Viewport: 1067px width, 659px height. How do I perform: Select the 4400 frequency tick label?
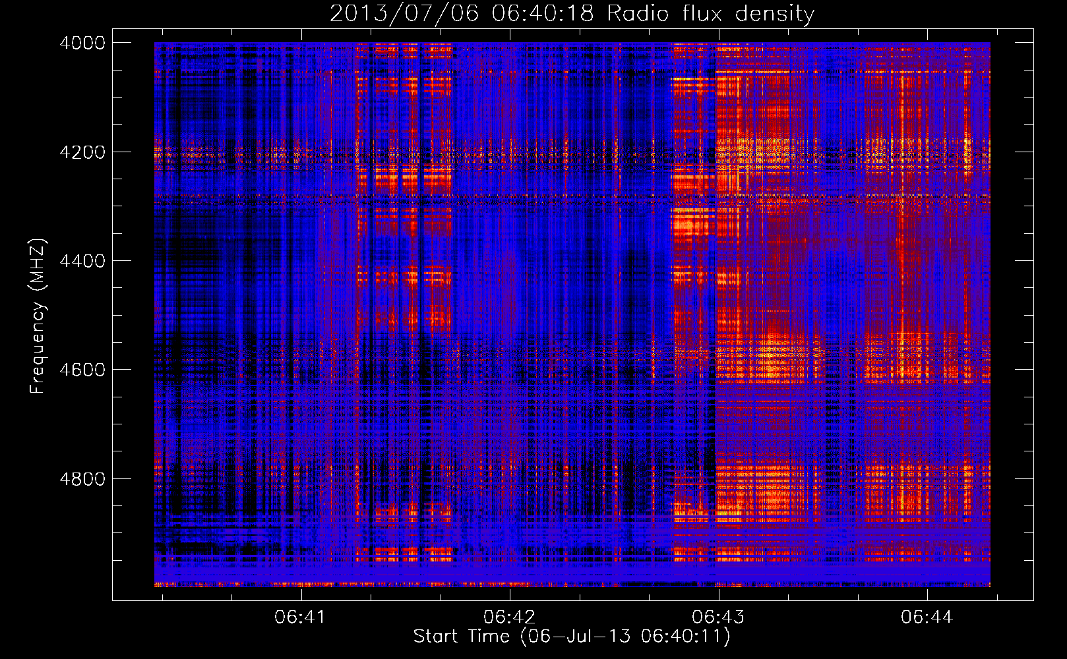(82, 261)
